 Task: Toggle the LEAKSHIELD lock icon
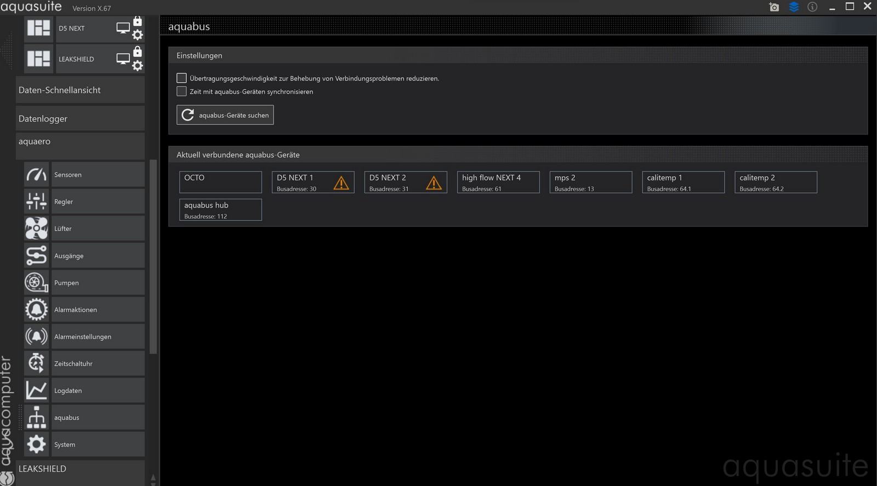(x=138, y=52)
